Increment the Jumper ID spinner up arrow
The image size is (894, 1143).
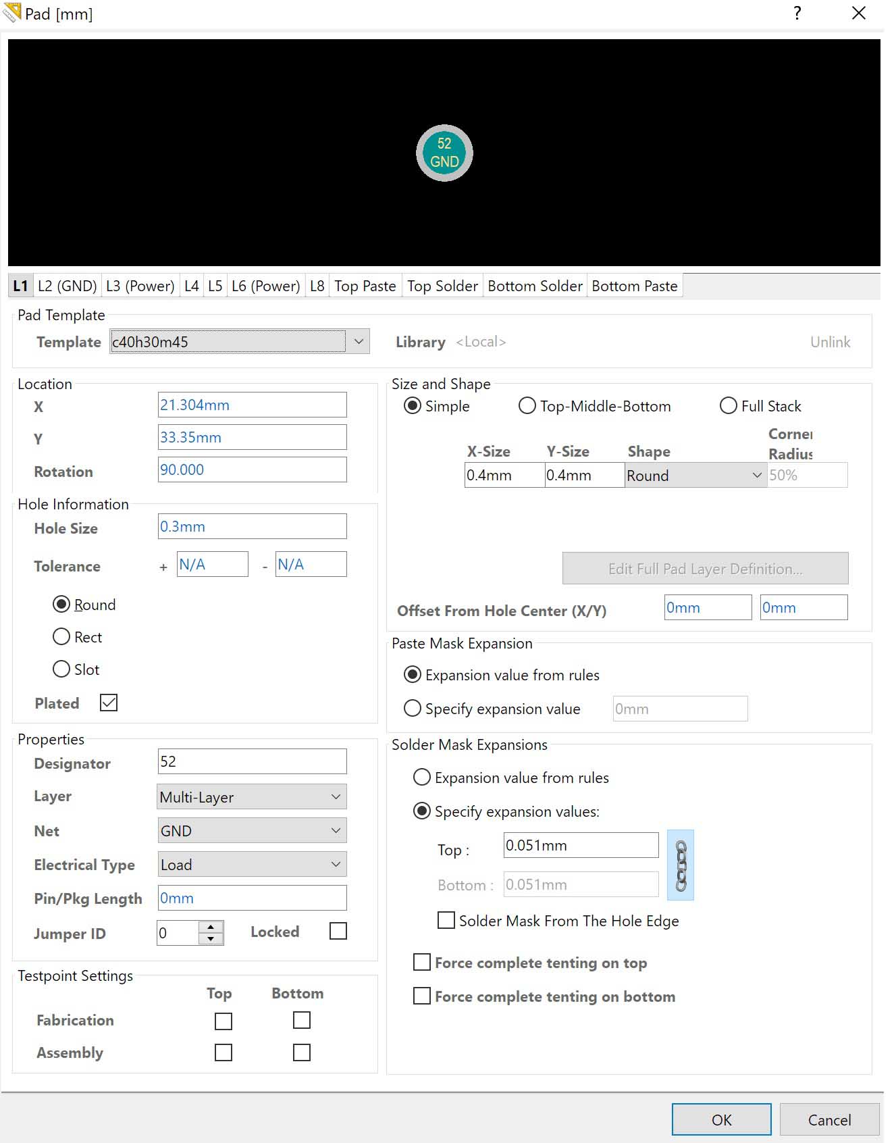click(211, 927)
